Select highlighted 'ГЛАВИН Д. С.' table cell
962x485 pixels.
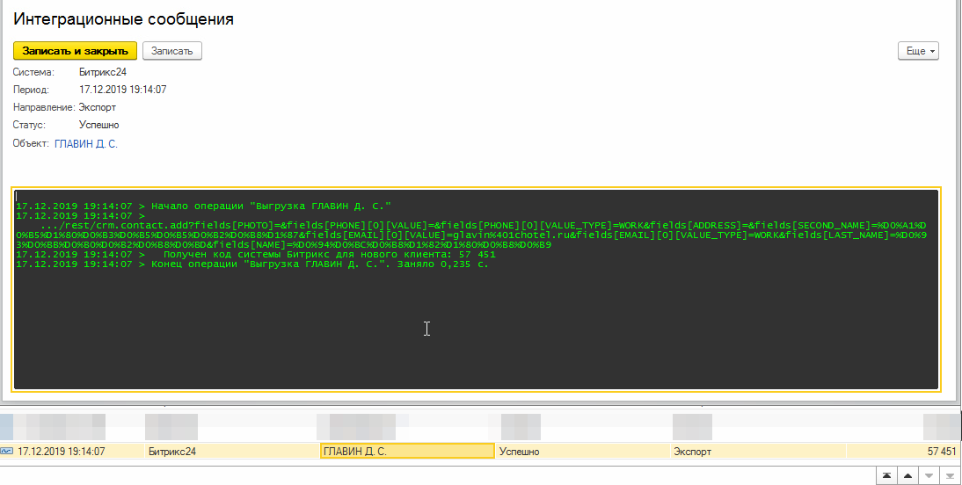[x=407, y=452]
